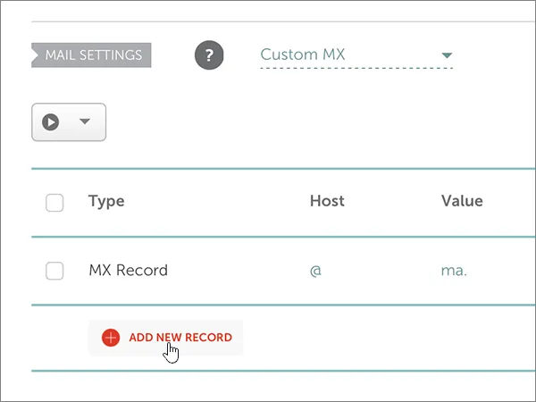The width and height of the screenshot is (536, 402).
Task: Tick the select-all checkbox beside Type
Action: coord(54,203)
